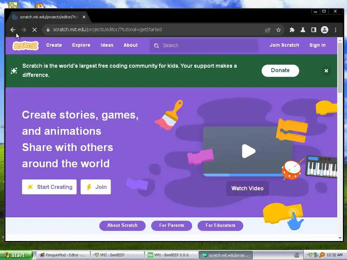Screen dimensions: 347x260
Task: Click the Join button below the headline
Action: [96, 187]
